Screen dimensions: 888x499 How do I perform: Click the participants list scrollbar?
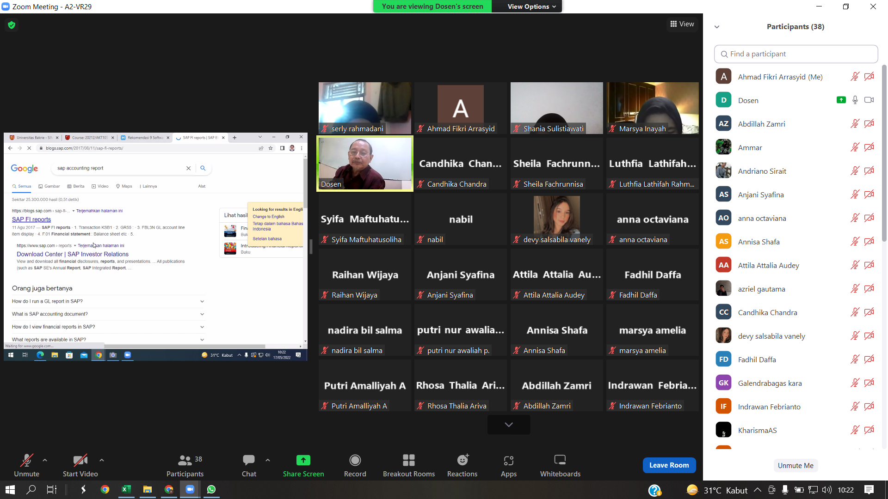click(884, 152)
